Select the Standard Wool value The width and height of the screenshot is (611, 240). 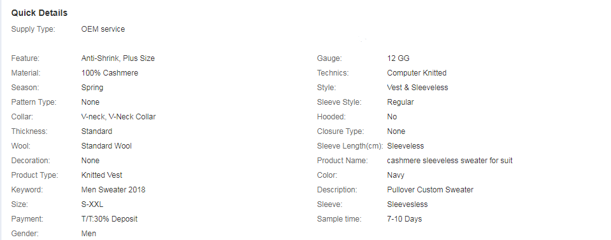tap(106, 146)
